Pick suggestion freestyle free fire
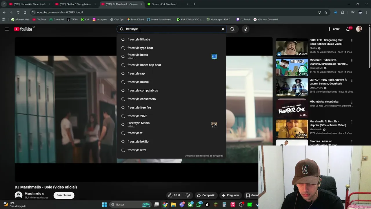Viewport: 371px width, 209px height. [x=171, y=107]
